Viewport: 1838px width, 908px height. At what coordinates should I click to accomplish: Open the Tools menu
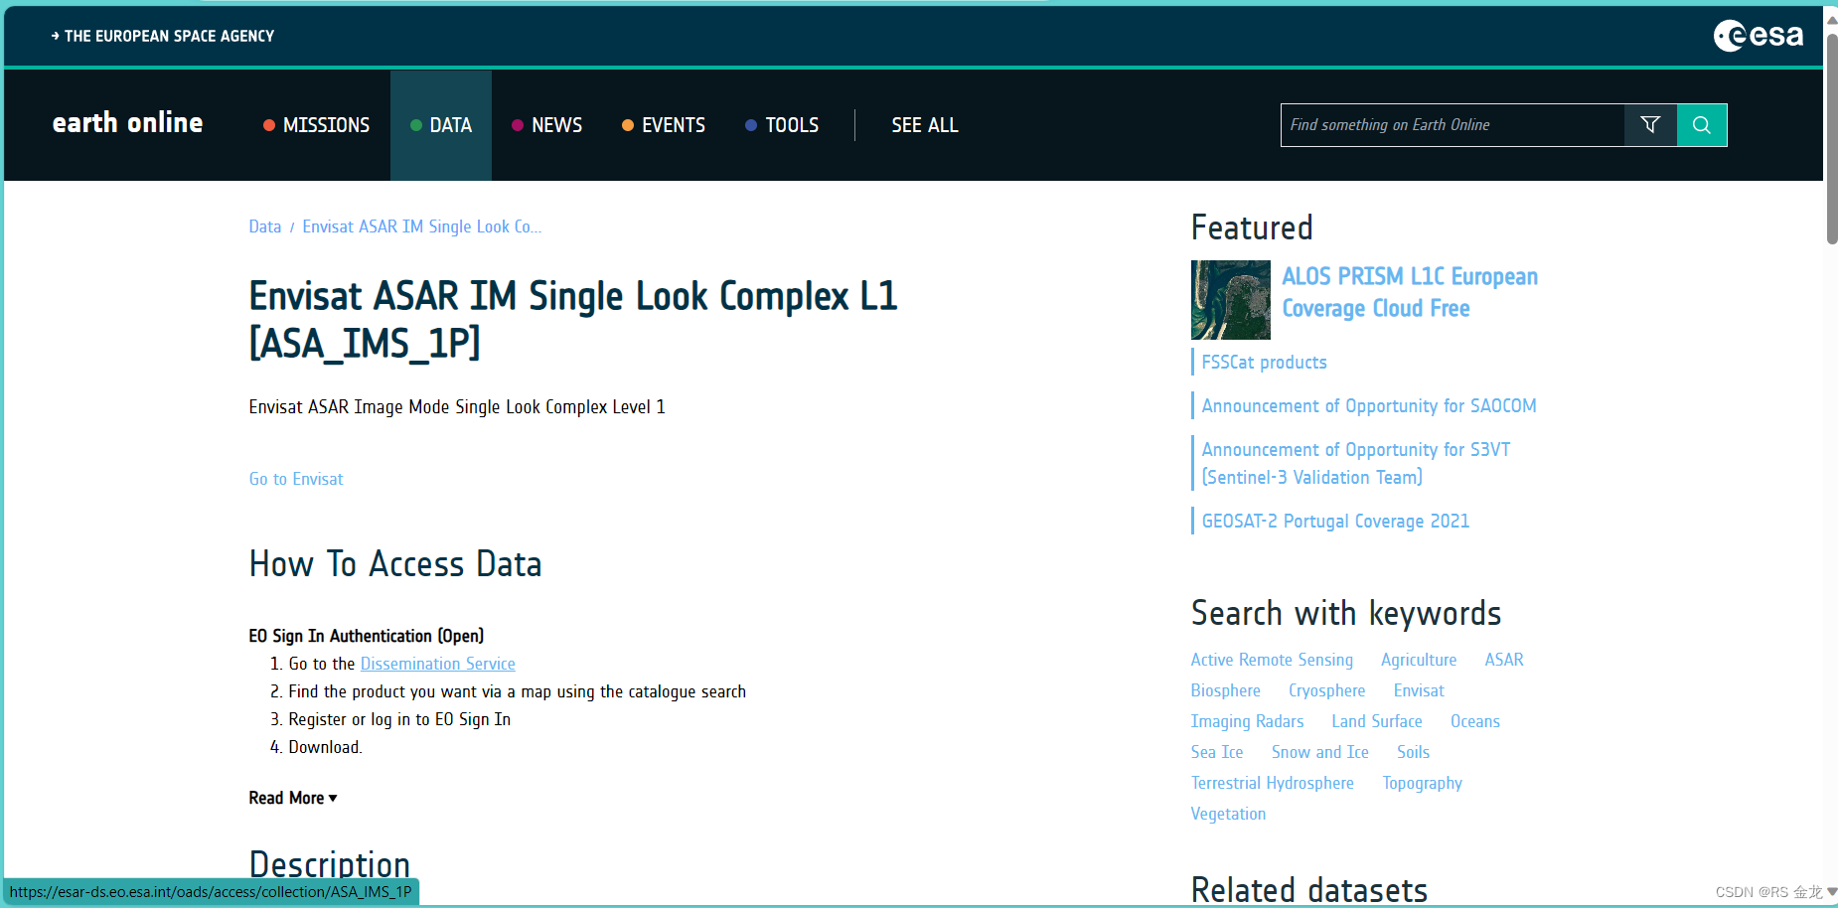[782, 125]
